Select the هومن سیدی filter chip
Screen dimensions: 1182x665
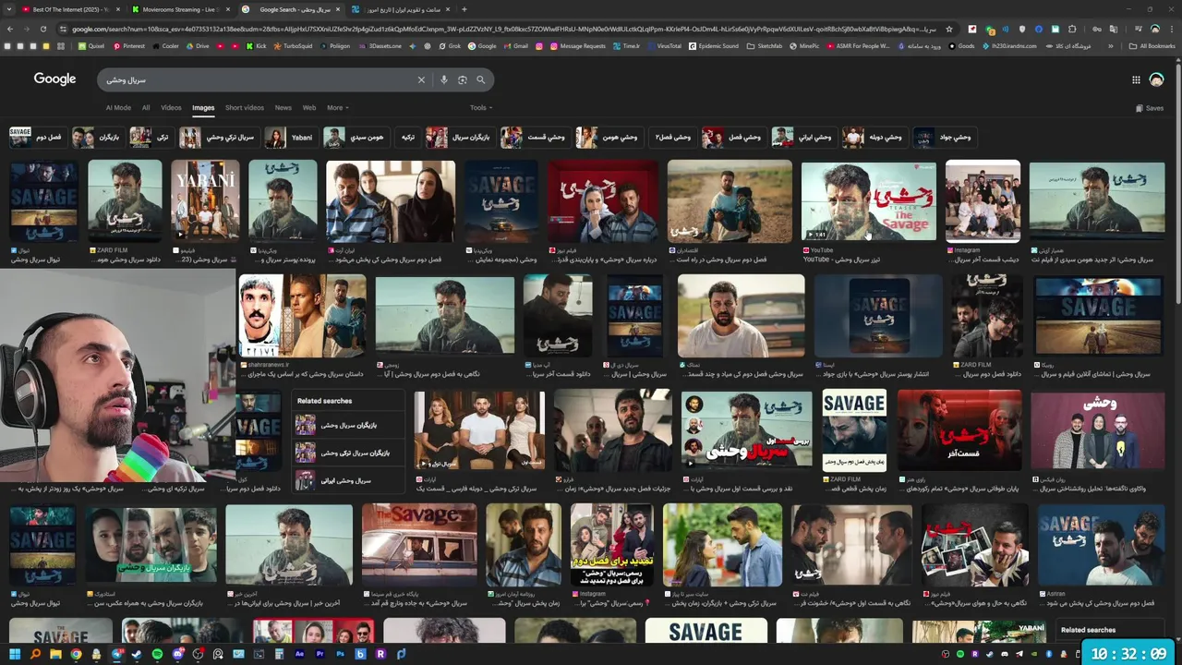click(x=355, y=138)
